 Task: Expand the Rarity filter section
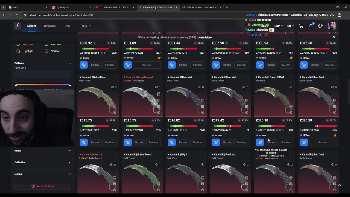pos(69,150)
